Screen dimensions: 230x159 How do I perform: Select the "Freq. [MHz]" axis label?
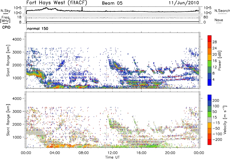coord(5,19)
